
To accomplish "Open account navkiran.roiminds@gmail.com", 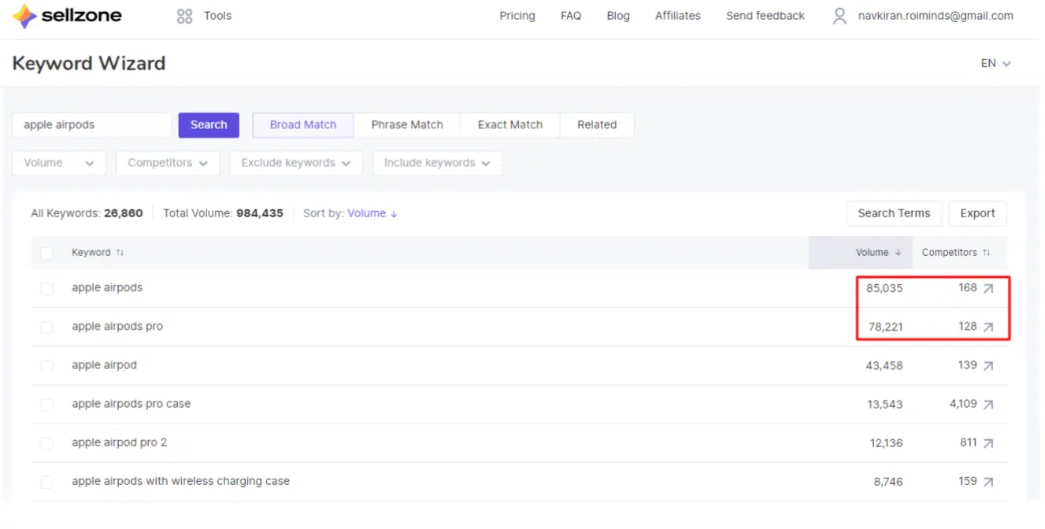I will pos(936,16).
